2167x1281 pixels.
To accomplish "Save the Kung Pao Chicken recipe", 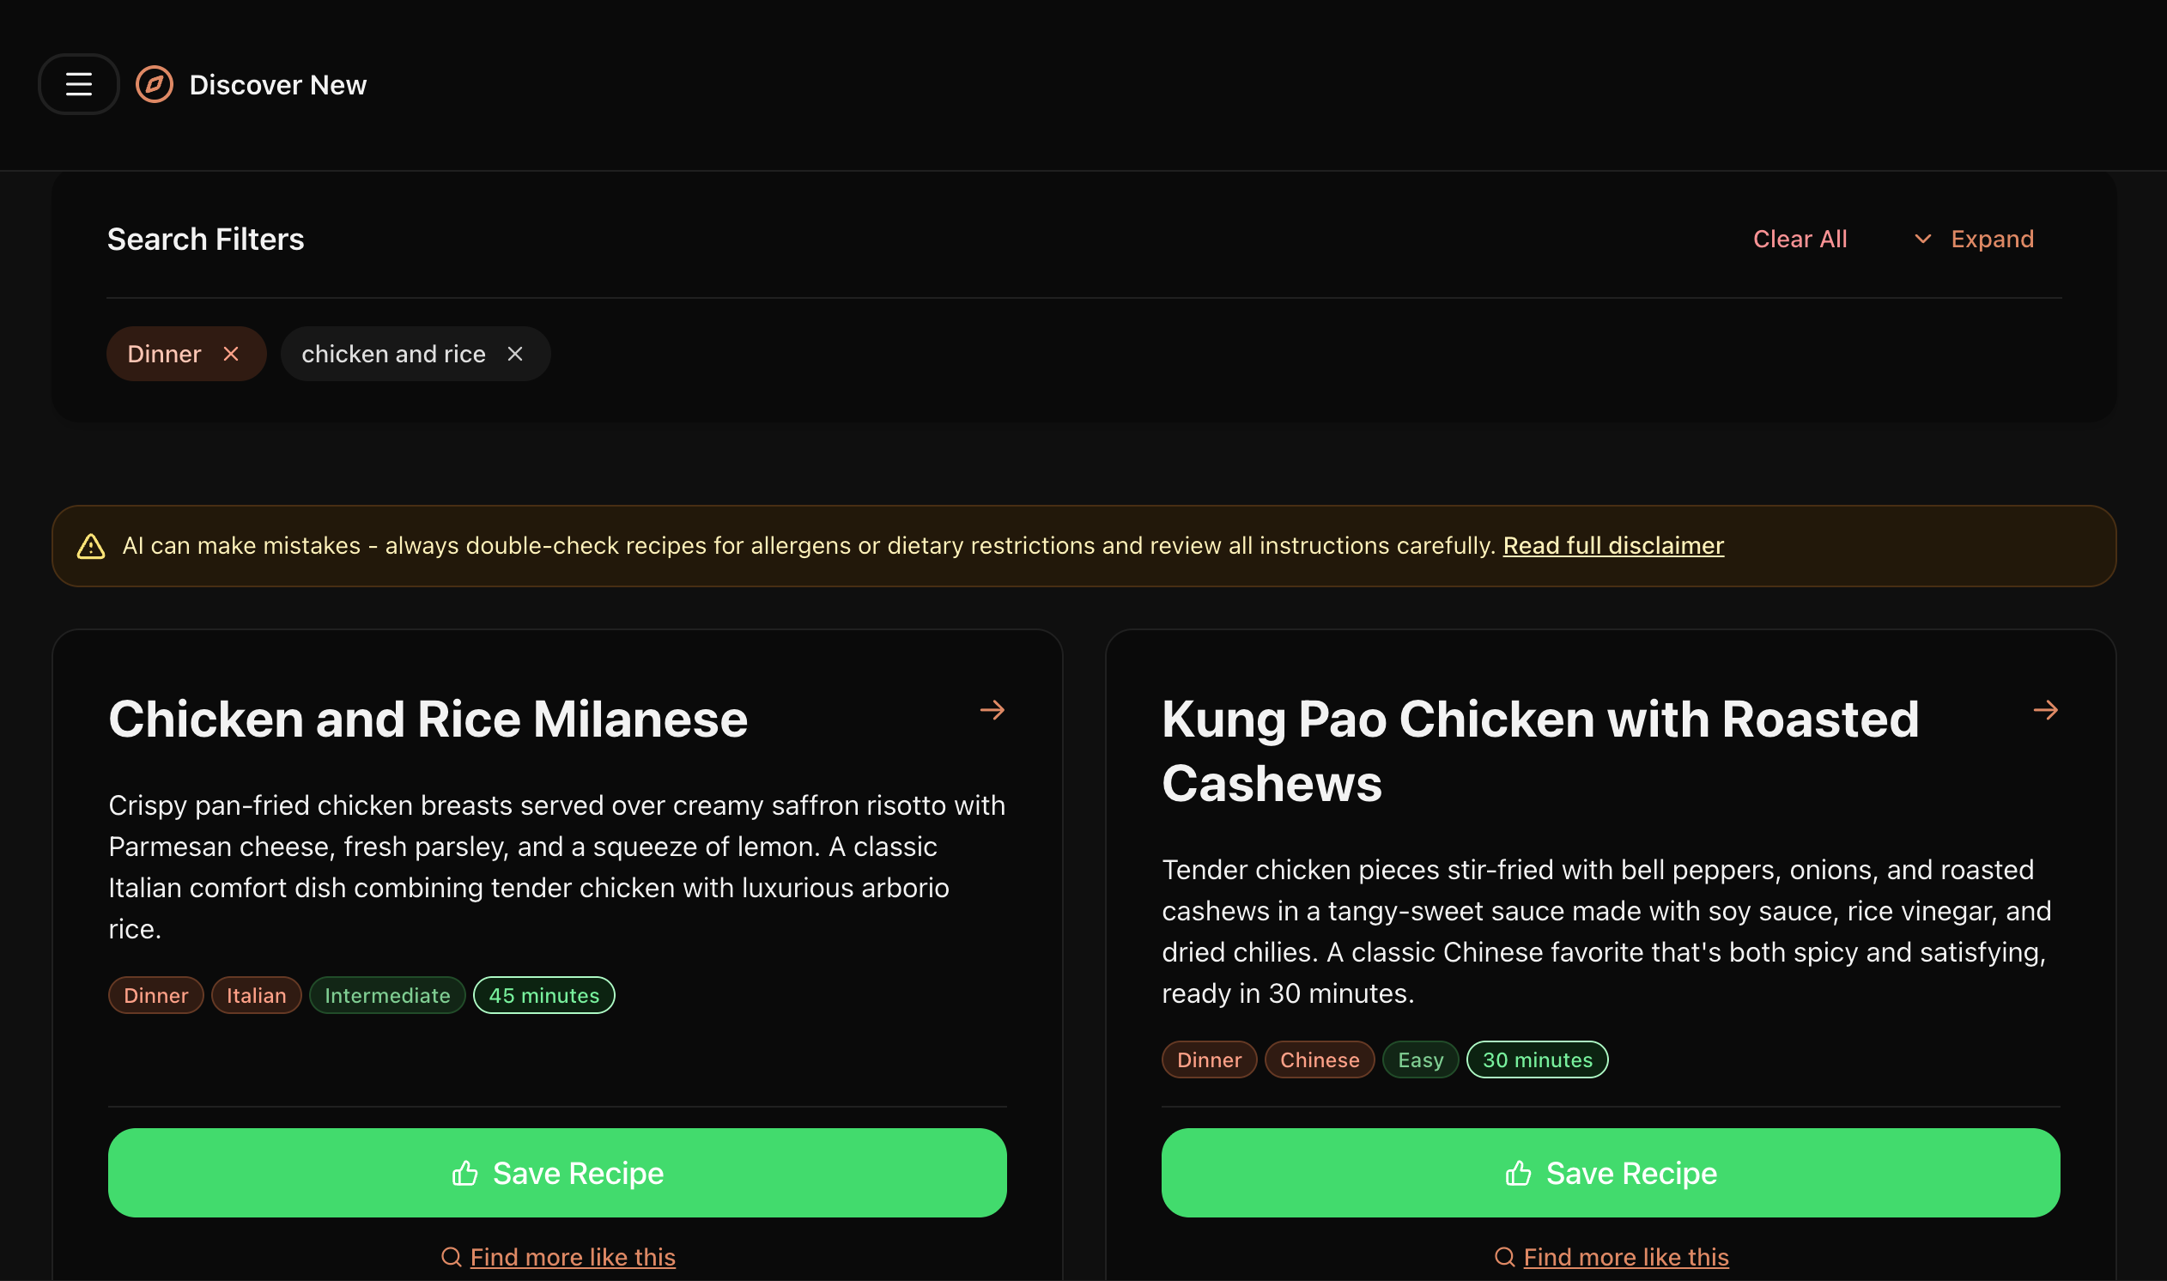I will point(1610,1172).
